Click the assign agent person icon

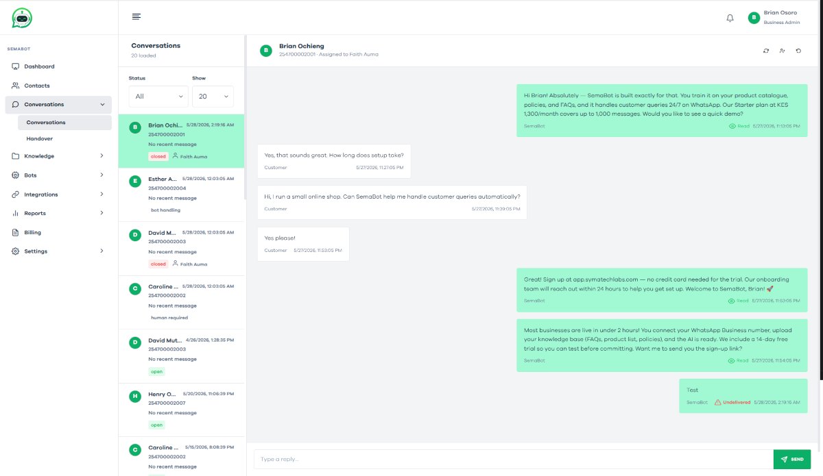(x=783, y=51)
